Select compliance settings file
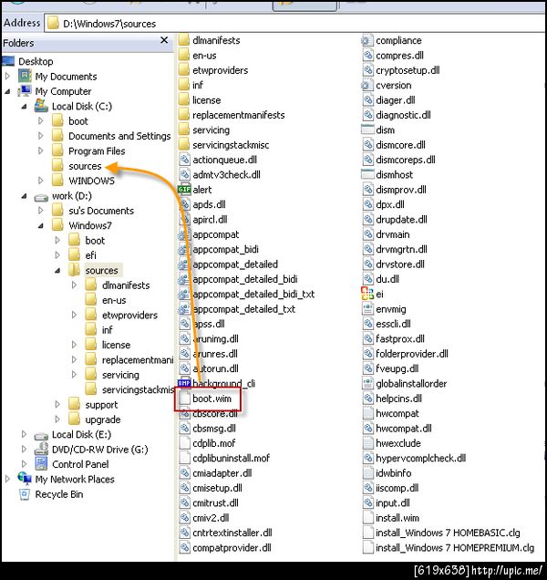 [398, 40]
